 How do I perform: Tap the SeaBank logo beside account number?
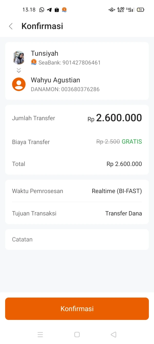pos(34,62)
